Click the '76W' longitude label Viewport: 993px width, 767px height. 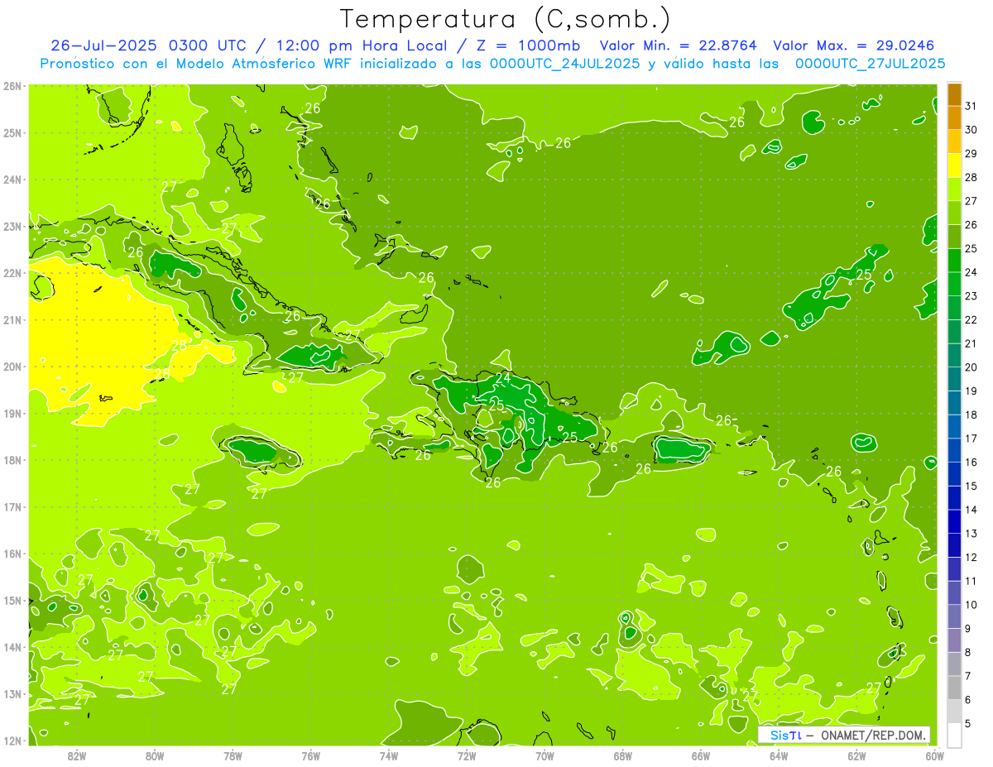click(x=310, y=755)
